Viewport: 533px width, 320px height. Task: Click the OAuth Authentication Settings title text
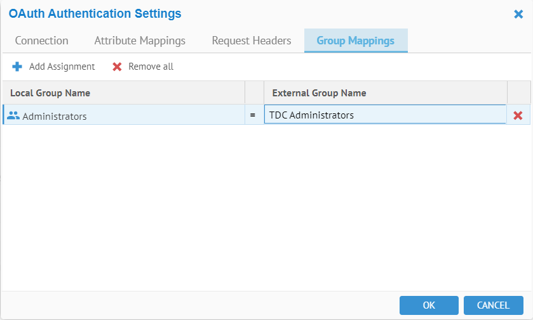pyautogui.click(x=95, y=14)
